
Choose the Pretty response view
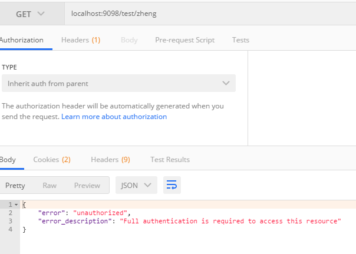(x=15, y=186)
